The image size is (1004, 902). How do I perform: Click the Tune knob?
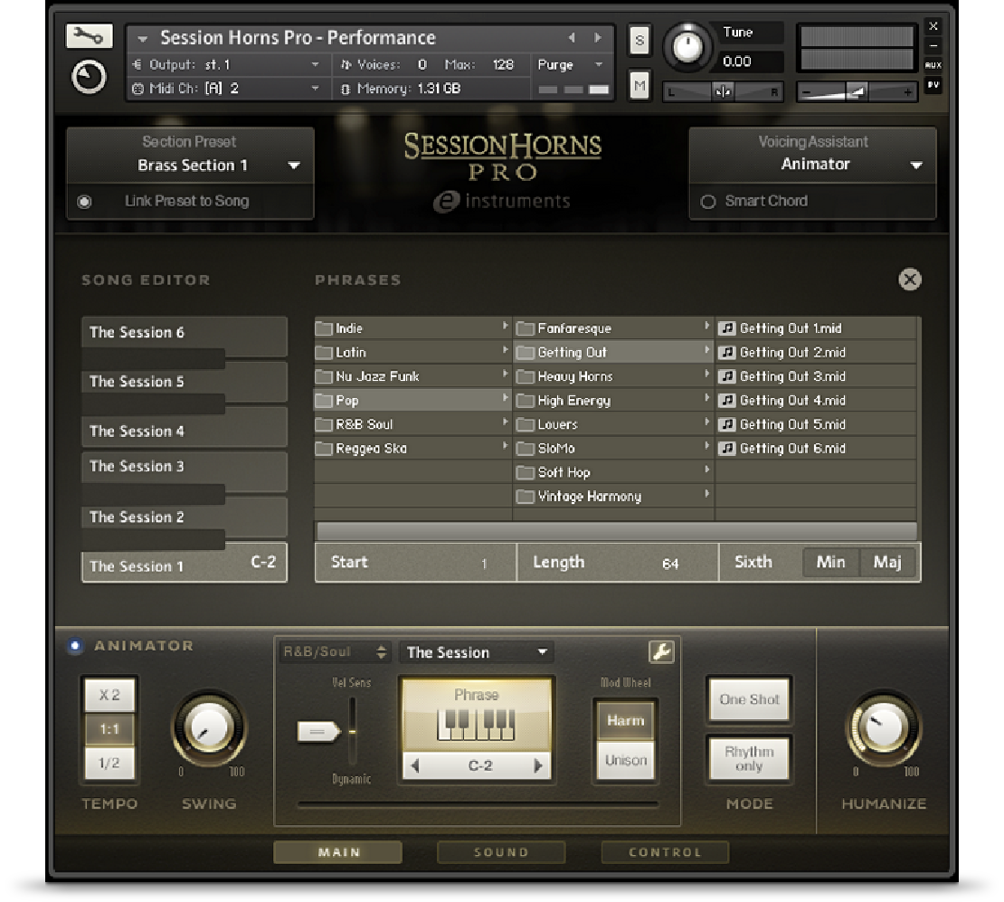click(x=687, y=46)
